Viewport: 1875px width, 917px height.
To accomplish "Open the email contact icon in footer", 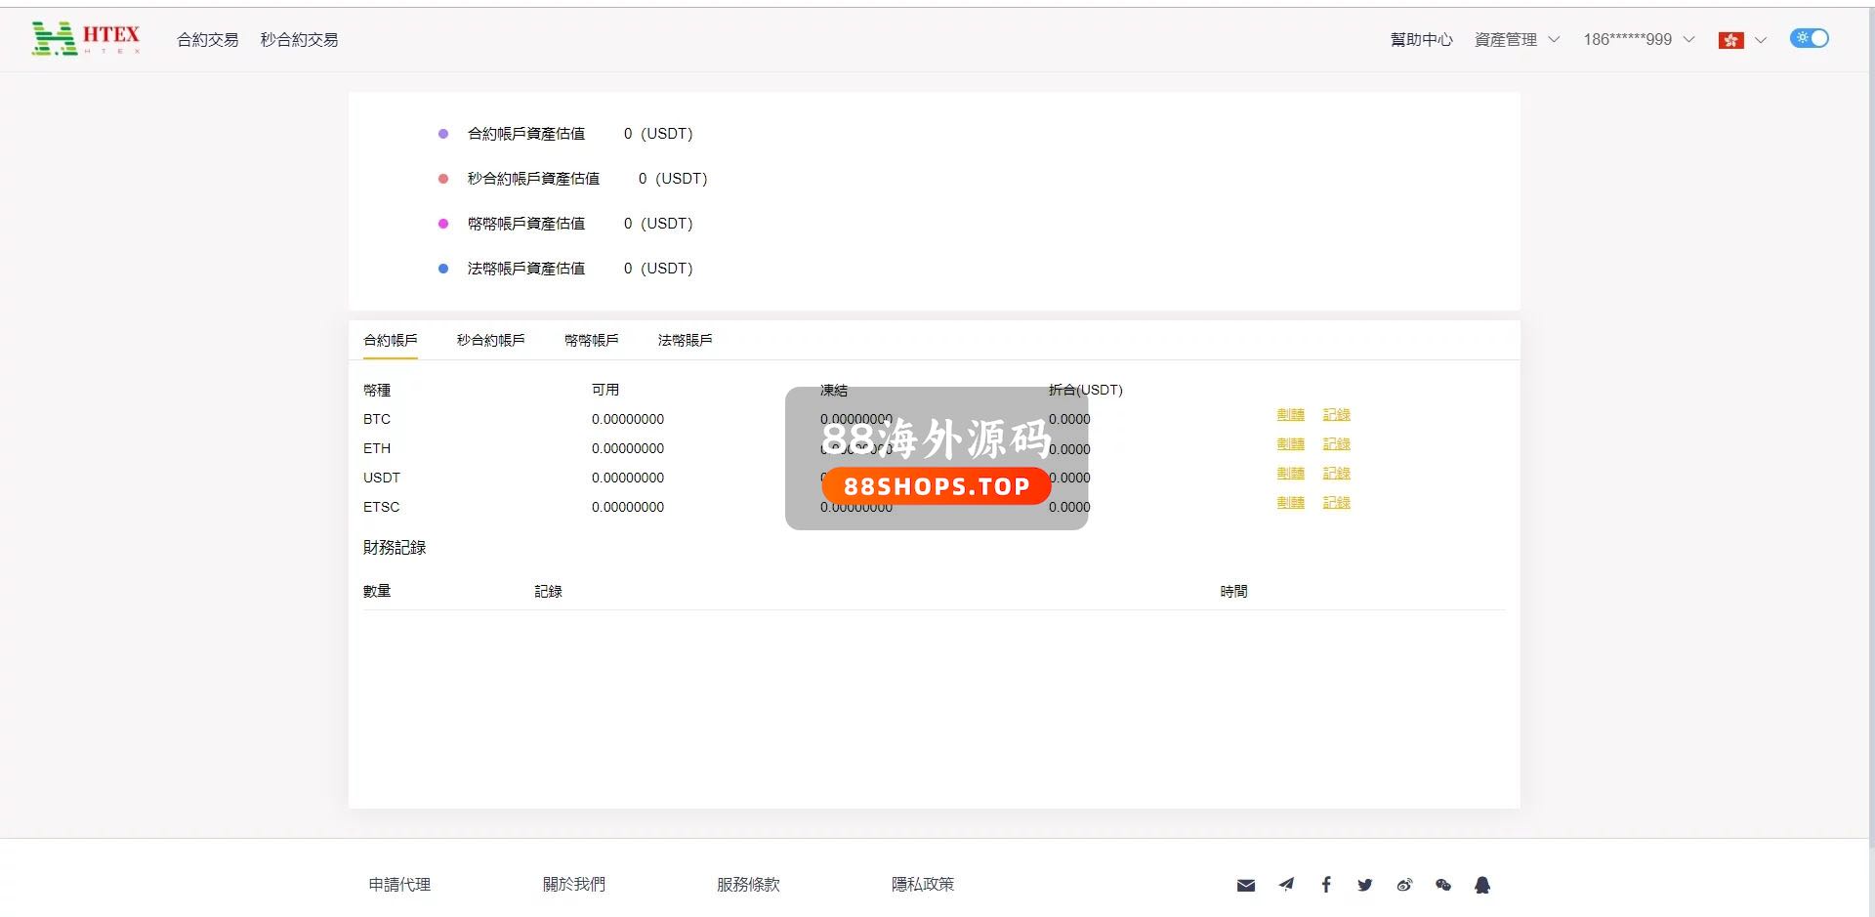I will (1245, 885).
